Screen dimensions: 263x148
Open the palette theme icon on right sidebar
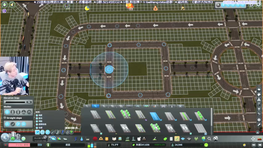[x=259, y=95]
